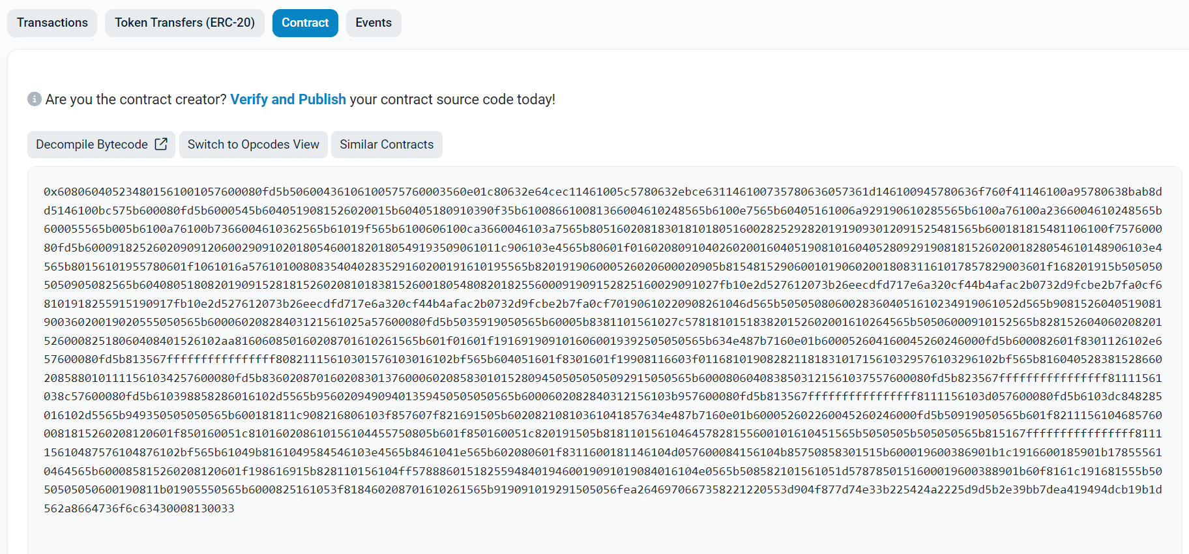This screenshot has height=554, width=1189.
Task: Go to the Events tab
Action: point(374,23)
